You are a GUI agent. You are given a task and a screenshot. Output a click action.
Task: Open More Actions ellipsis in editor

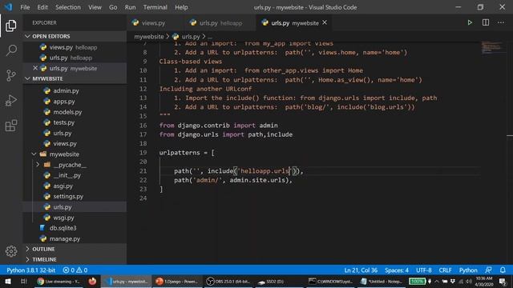coord(501,22)
